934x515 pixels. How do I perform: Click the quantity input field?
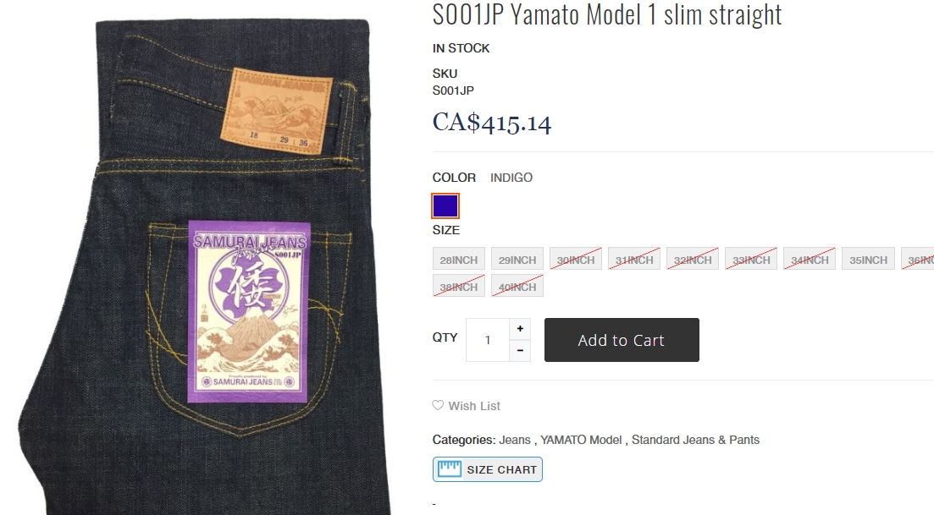point(487,340)
